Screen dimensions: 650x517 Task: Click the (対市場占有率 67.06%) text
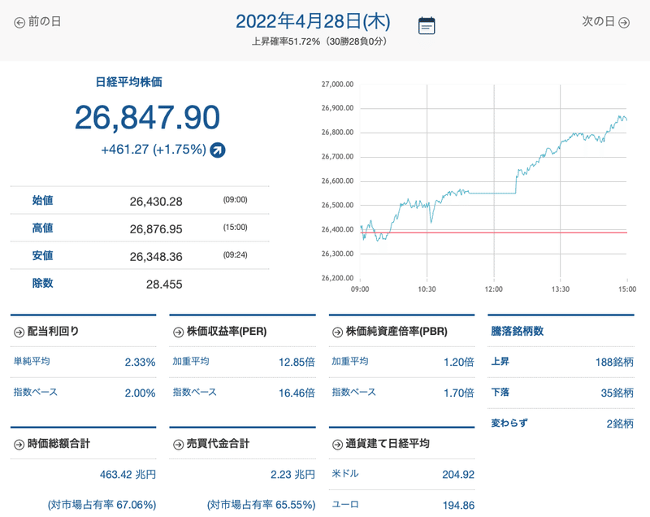(102, 505)
